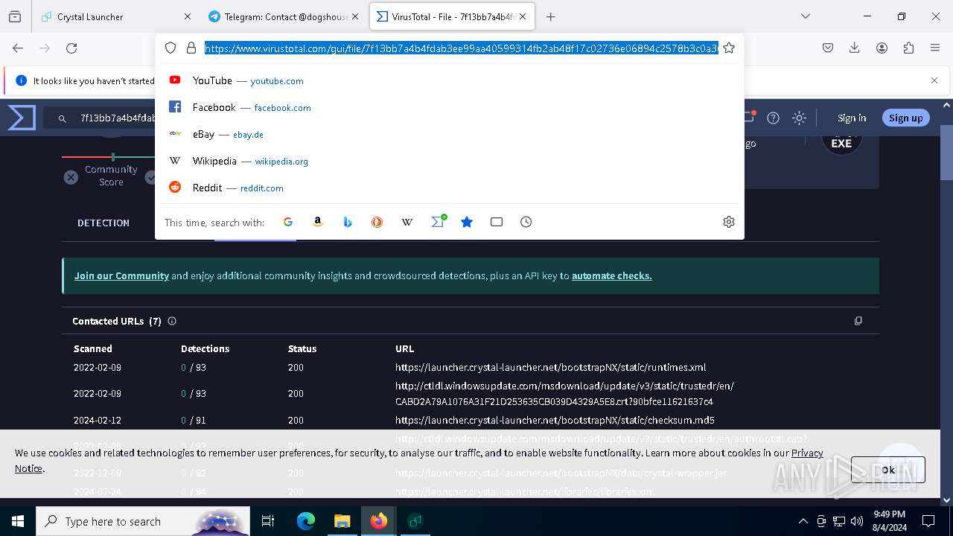This screenshot has width=953, height=536.
Task: Click the VirusTotal URL in address bar
Action: [462, 48]
